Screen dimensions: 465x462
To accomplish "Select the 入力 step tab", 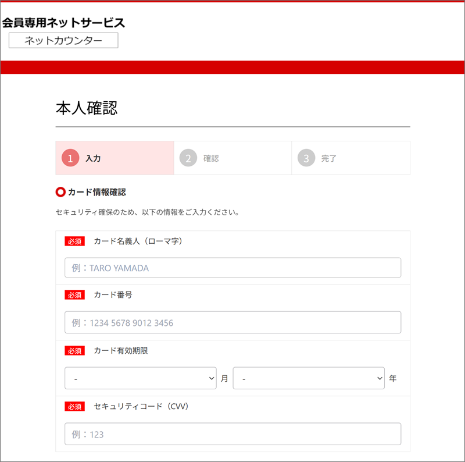I will 115,158.
